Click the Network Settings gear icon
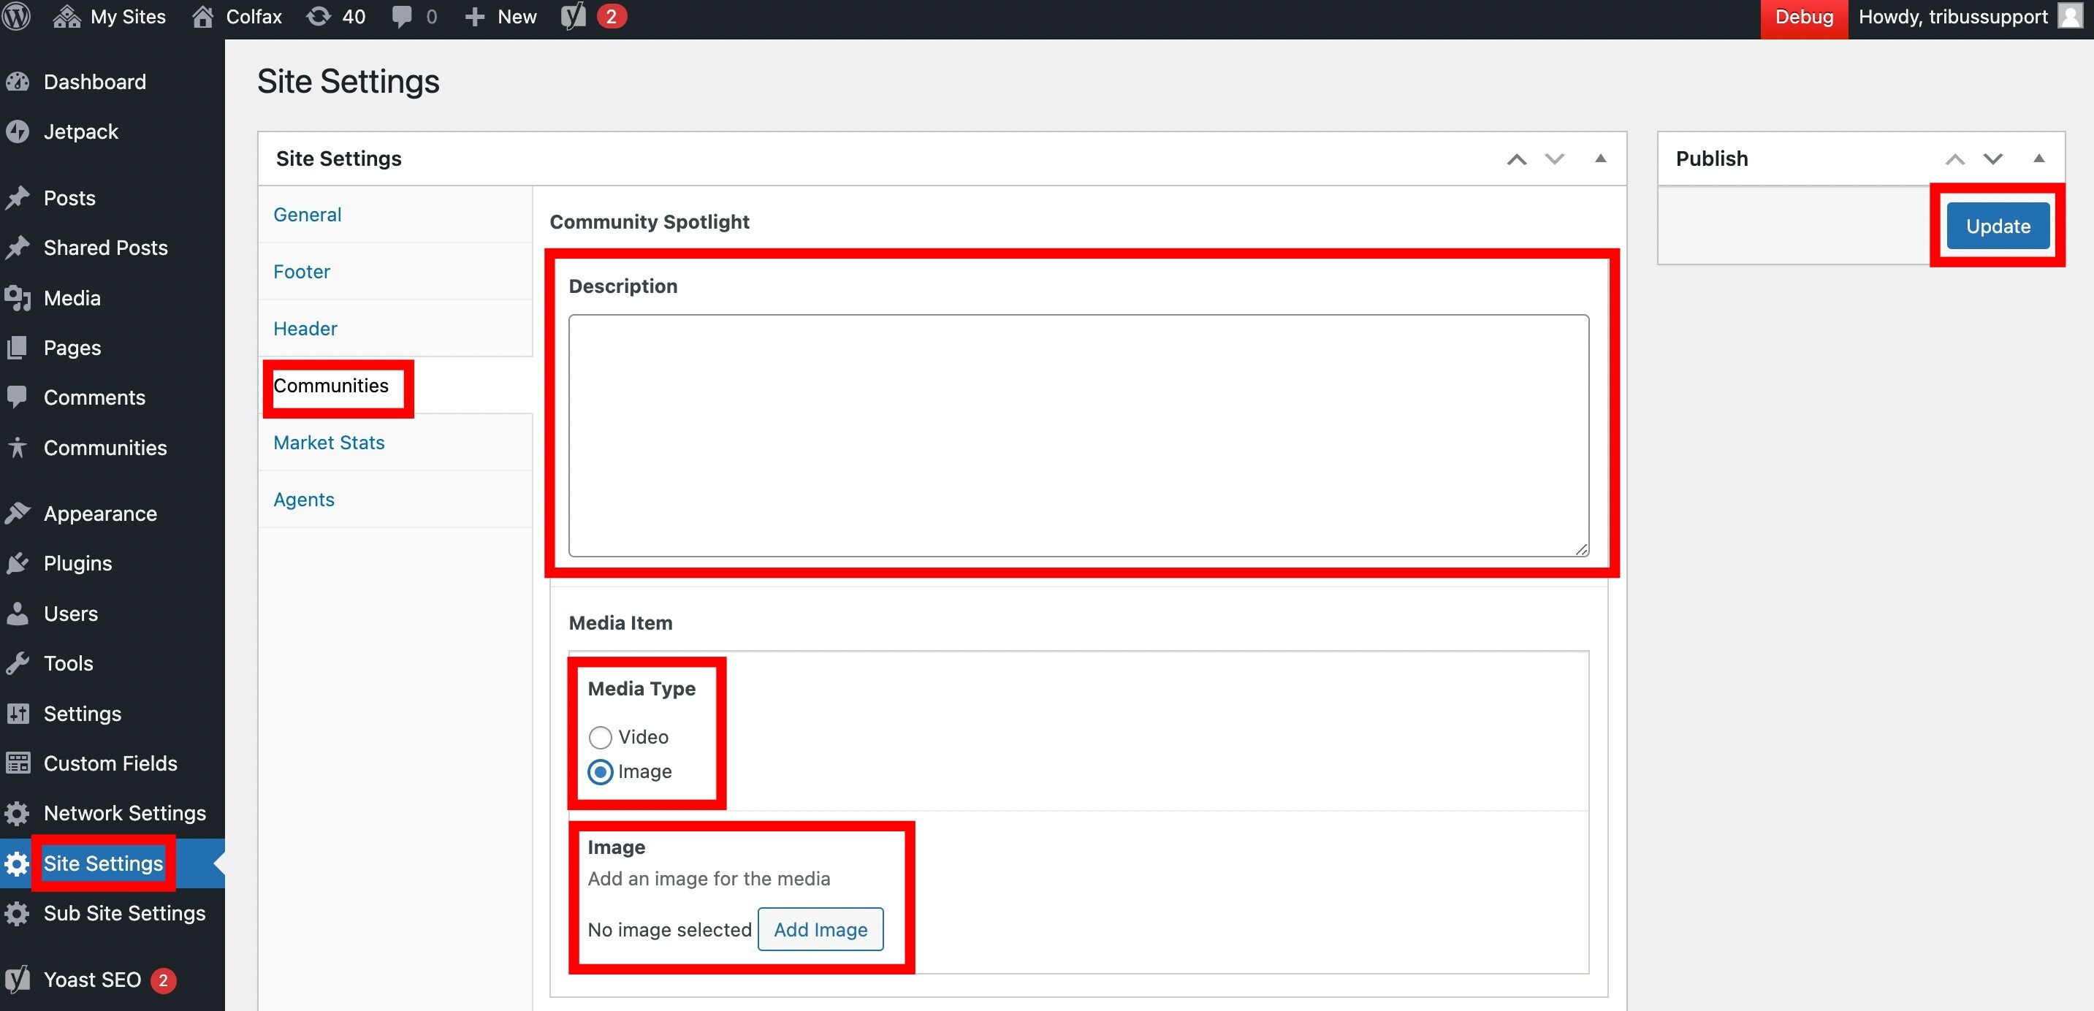Image resolution: width=2094 pixels, height=1011 pixels. point(17,814)
